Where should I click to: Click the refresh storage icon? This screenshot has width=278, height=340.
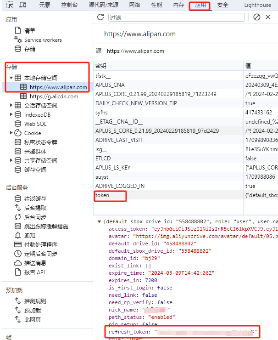[x=100, y=17]
